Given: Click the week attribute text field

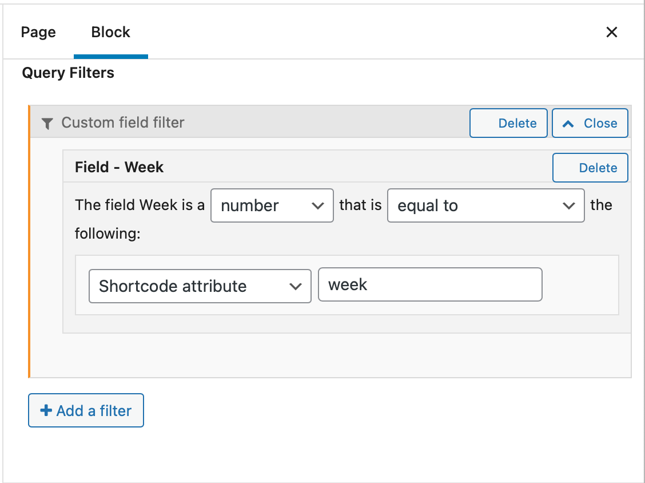Looking at the screenshot, I should pos(429,285).
